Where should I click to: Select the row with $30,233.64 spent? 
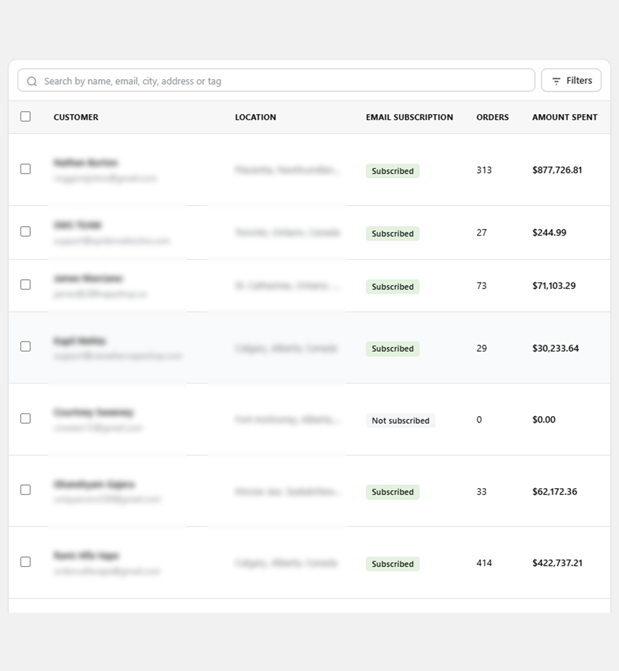(x=26, y=346)
